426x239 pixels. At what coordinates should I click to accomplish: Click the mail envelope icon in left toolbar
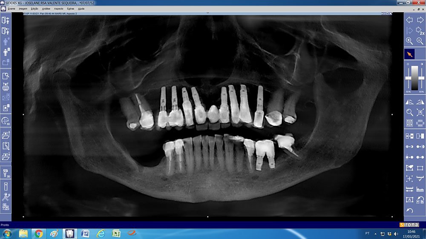[6, 97]
